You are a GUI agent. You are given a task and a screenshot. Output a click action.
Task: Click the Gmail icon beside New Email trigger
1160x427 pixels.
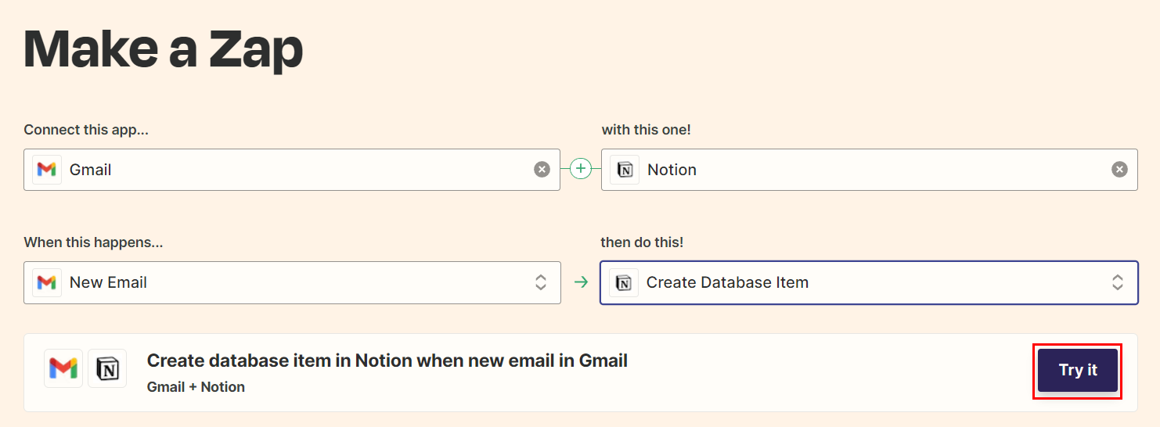point(47,282)
